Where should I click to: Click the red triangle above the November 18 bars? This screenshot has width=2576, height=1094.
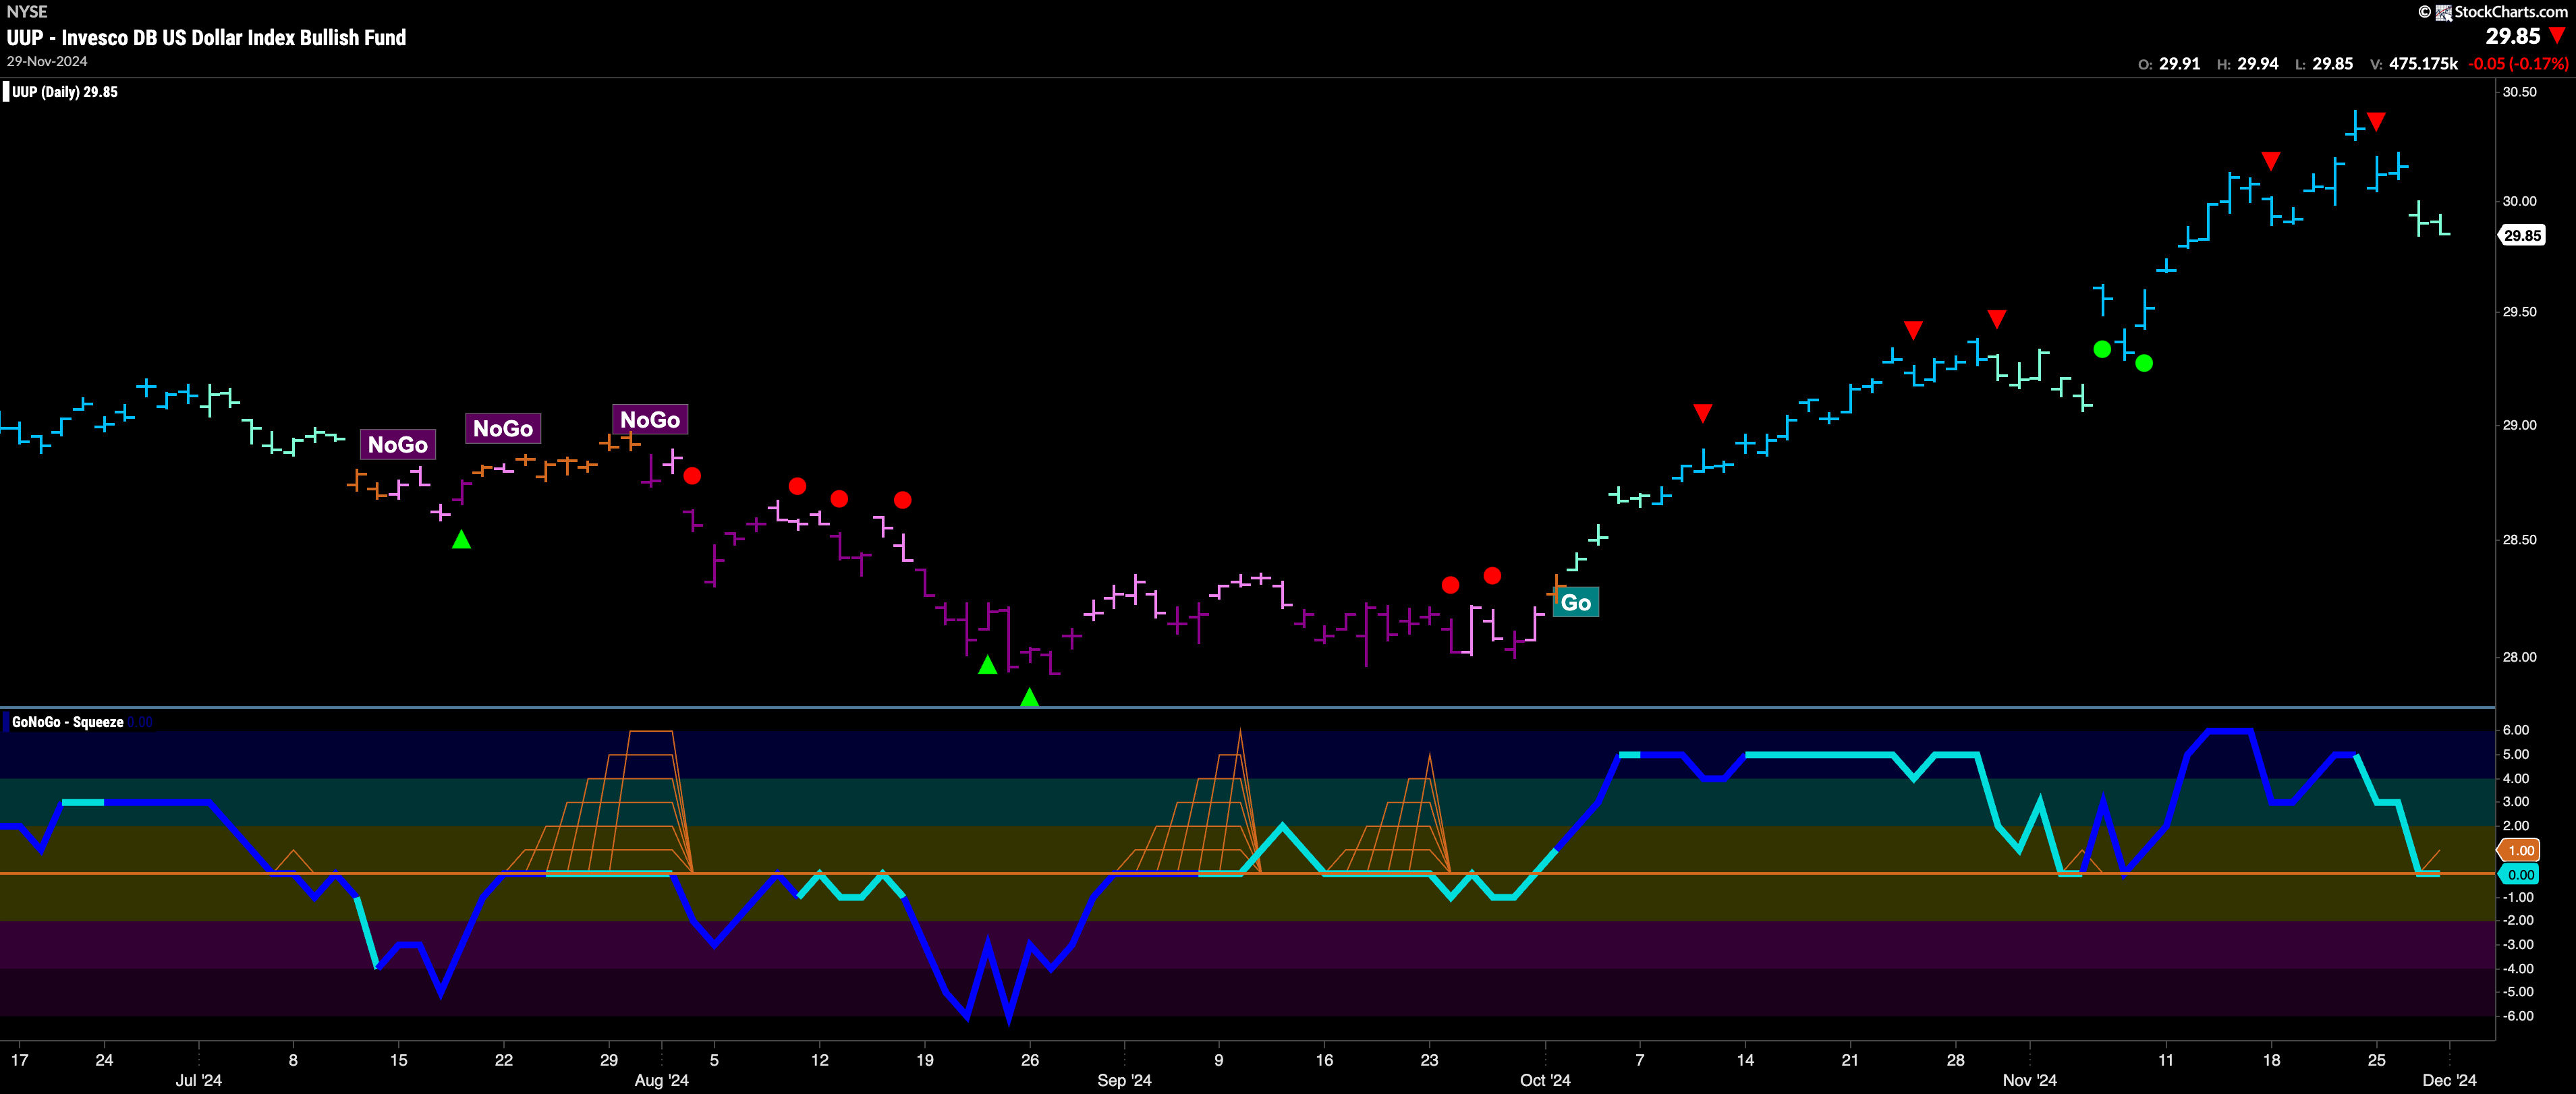2271,161
